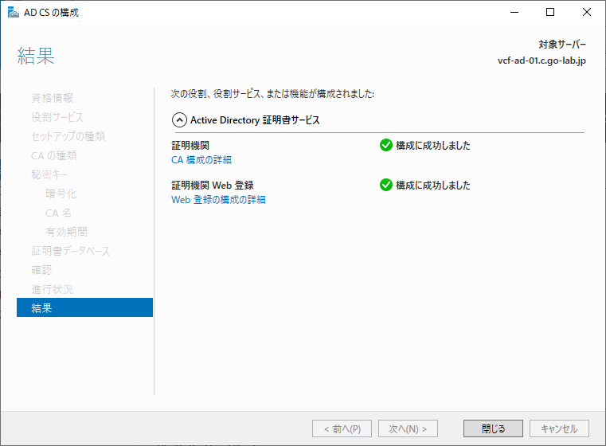Select the 証明書データベース step in the sidebar

70,251
